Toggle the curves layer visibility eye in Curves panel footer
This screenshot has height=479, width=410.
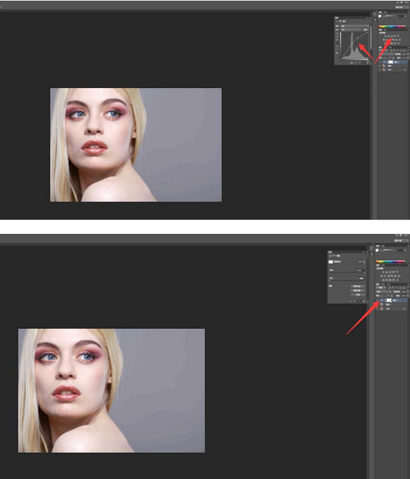364,63
